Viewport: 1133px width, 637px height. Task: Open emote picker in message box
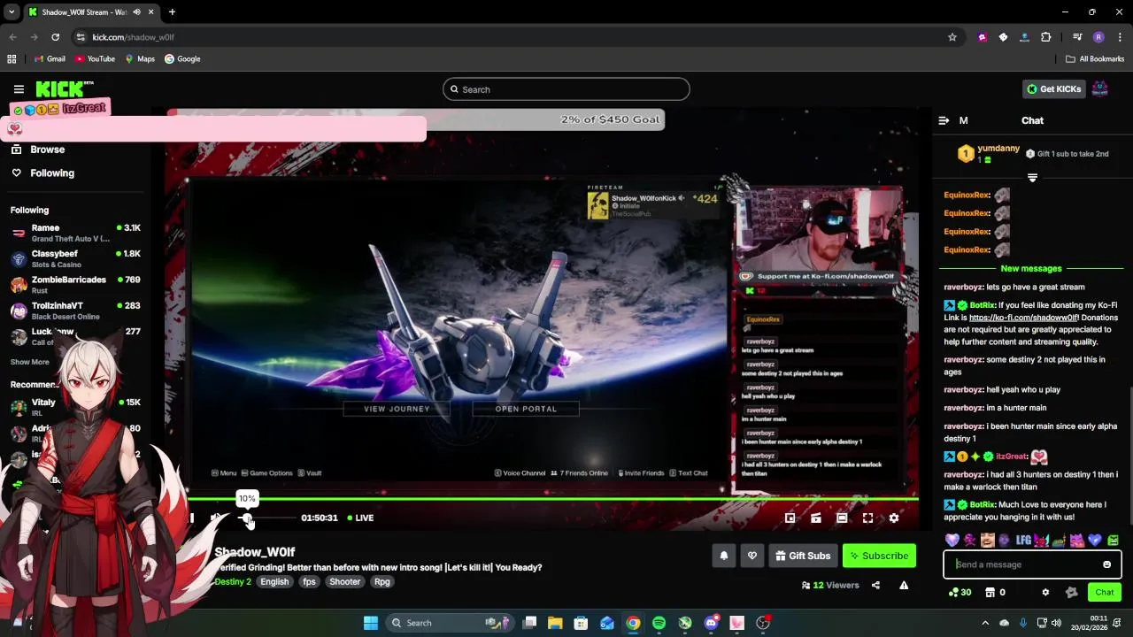1106,564
